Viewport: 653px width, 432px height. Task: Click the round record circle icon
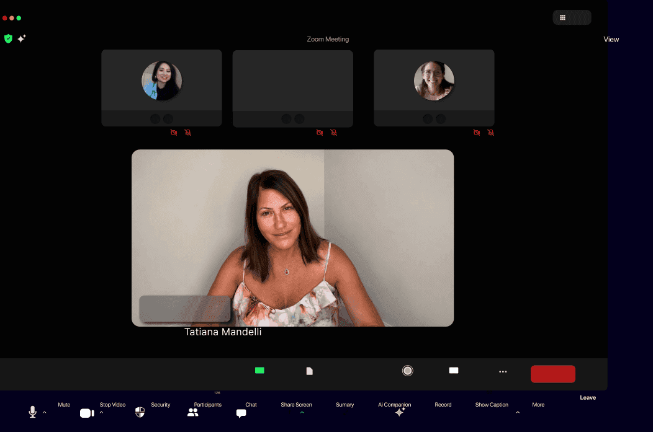coord(408,371)
